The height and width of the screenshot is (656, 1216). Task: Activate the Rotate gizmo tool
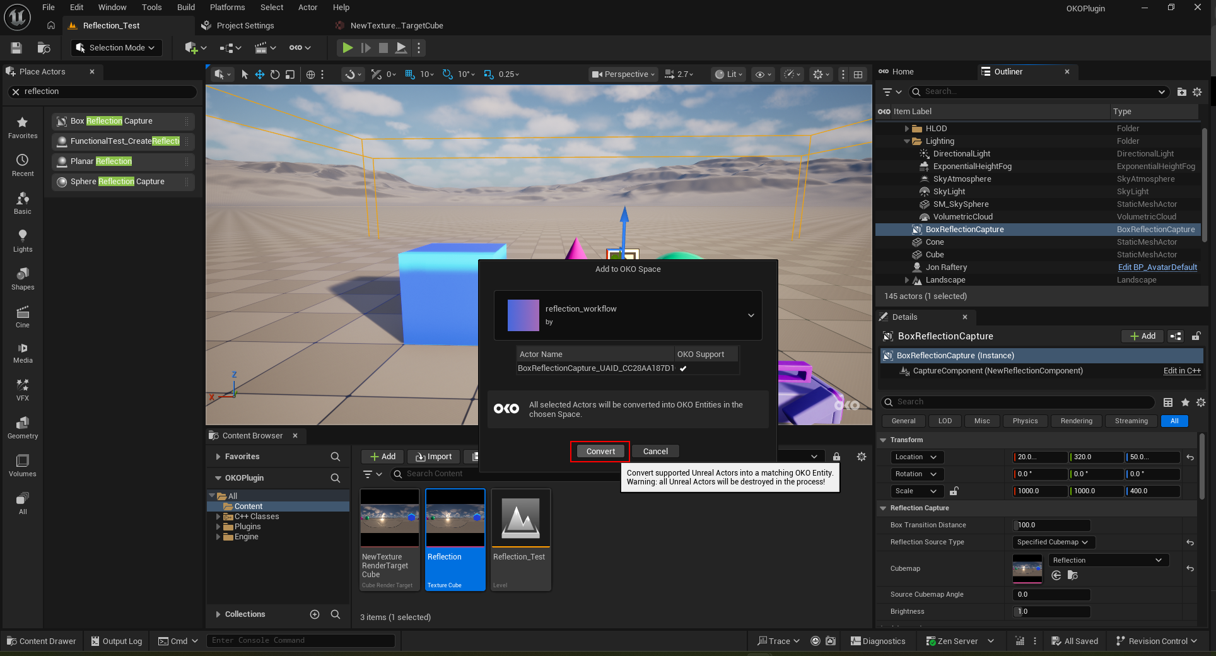[275, 74]
